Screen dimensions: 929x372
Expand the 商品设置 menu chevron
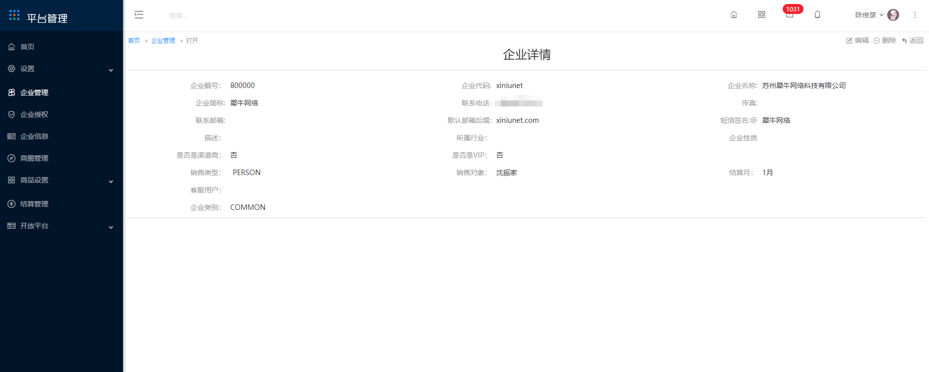(x=111, y=182)
